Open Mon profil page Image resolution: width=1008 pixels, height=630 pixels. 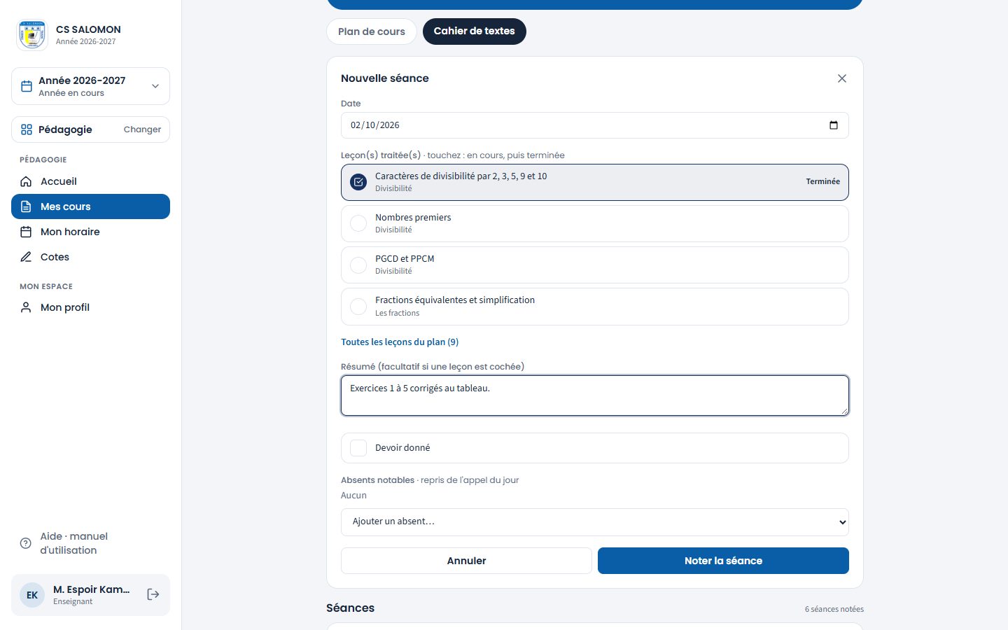pos(90,307)
